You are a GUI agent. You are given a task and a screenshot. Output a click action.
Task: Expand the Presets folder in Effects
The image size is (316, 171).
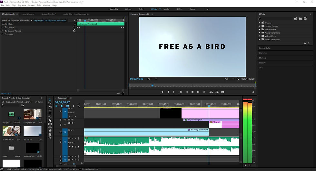260,23
